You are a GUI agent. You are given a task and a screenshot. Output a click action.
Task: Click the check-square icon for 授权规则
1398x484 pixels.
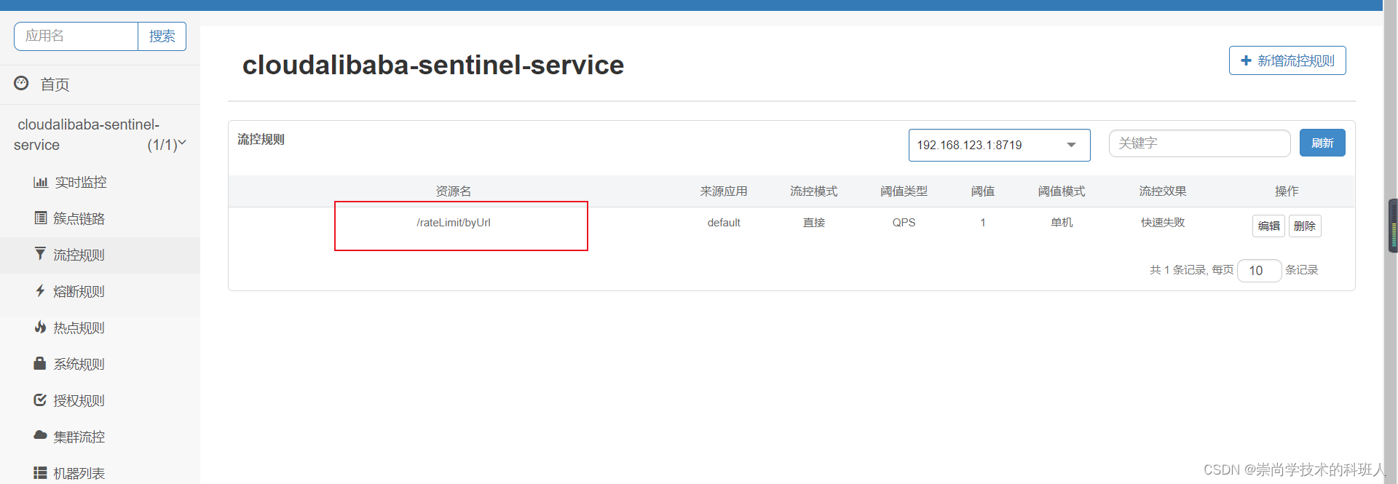click(x=40, y=400)
